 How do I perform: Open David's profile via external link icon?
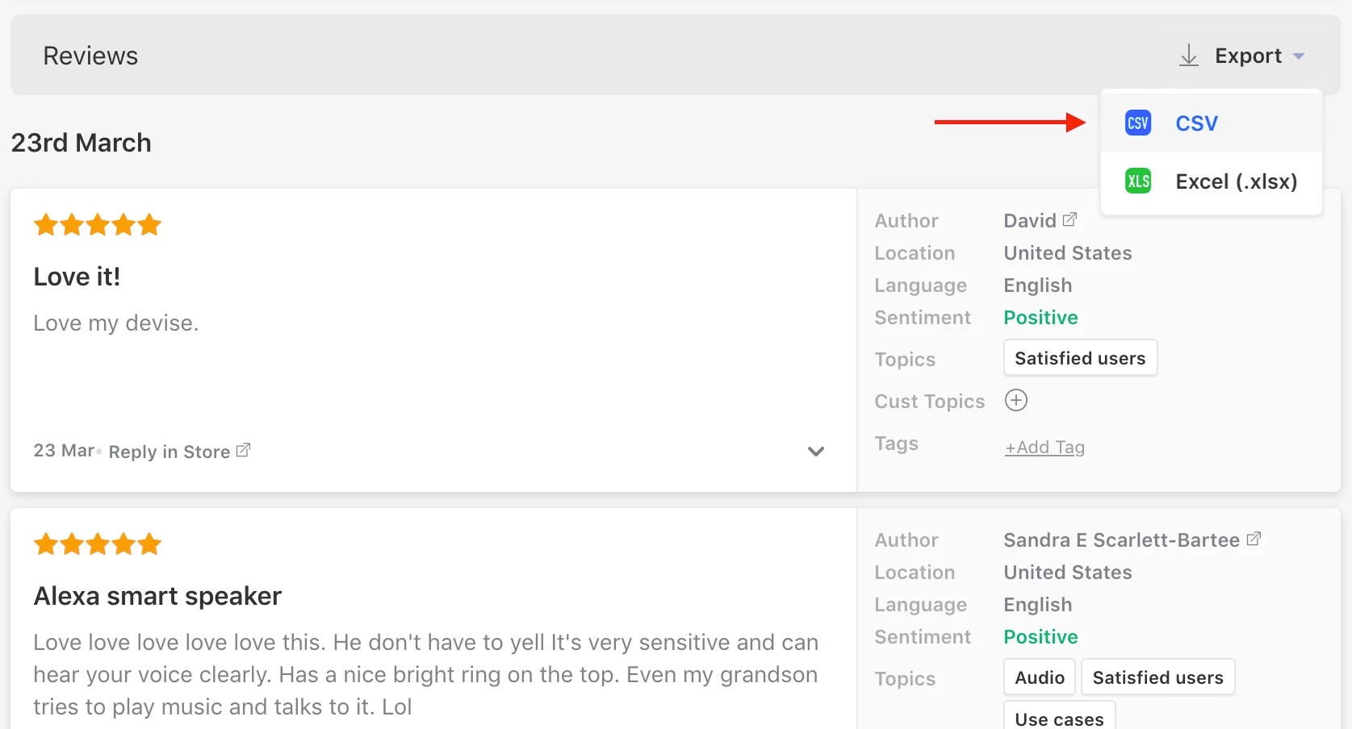(1070, 218)
